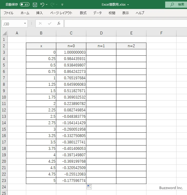Click cell with value 0.984435931
Image resolution: width=187 pixels, height=195 pixels.
pos(71,59)
